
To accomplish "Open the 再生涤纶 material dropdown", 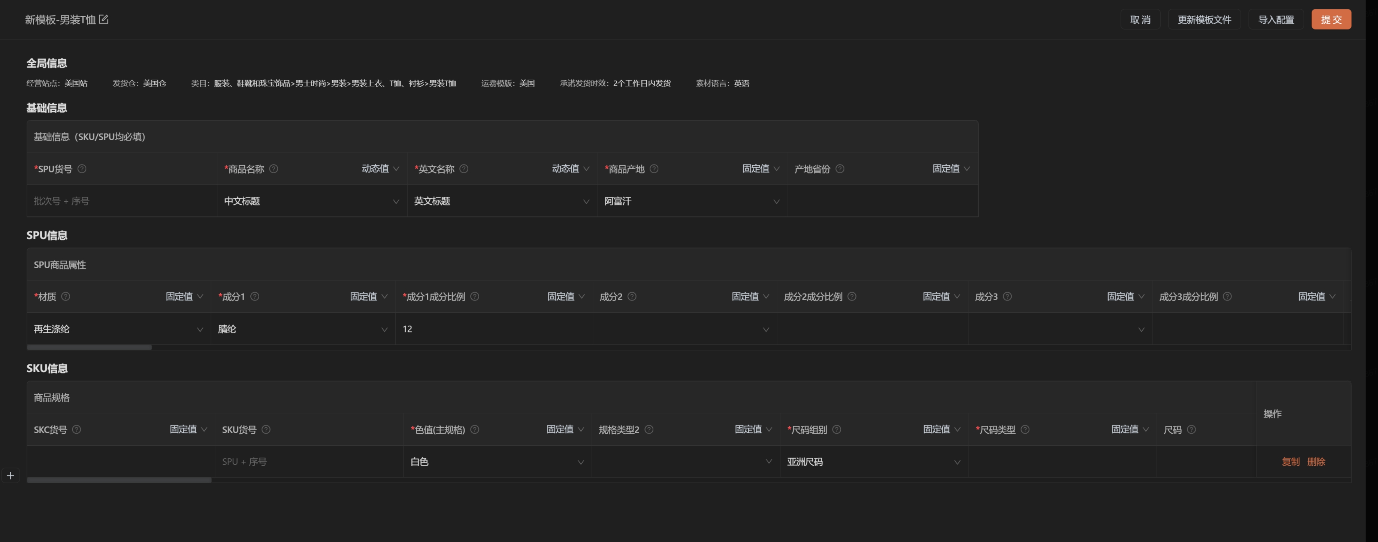I will [119, 329].
